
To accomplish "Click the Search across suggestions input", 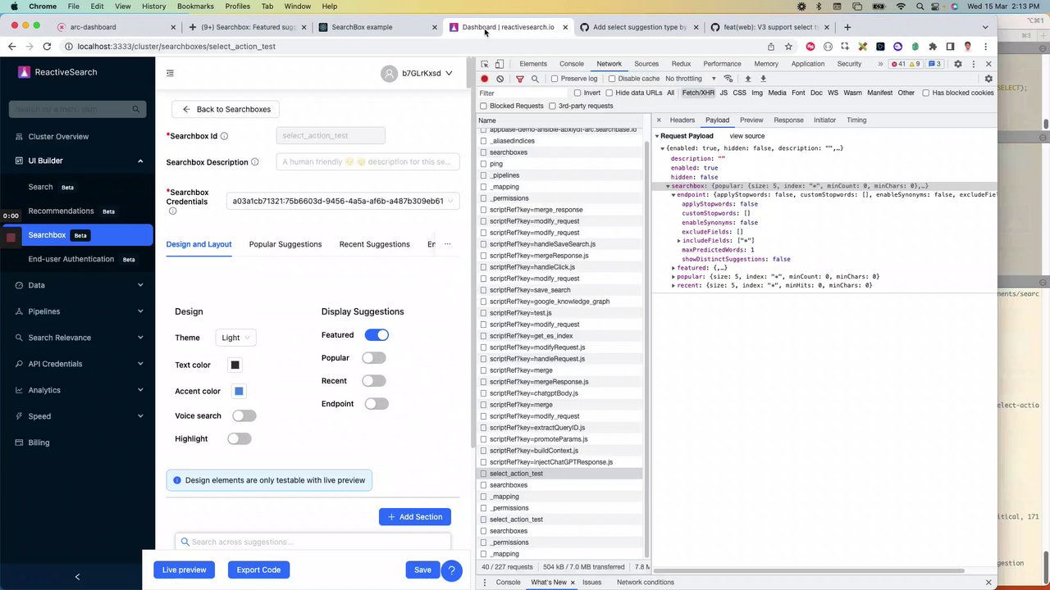I will point(313,542).
